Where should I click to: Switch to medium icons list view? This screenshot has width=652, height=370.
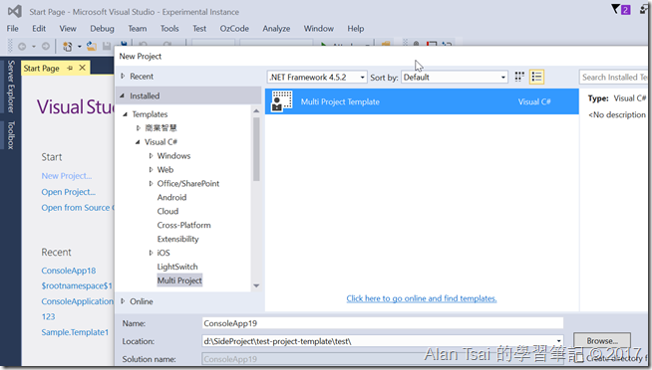(536, 77)
